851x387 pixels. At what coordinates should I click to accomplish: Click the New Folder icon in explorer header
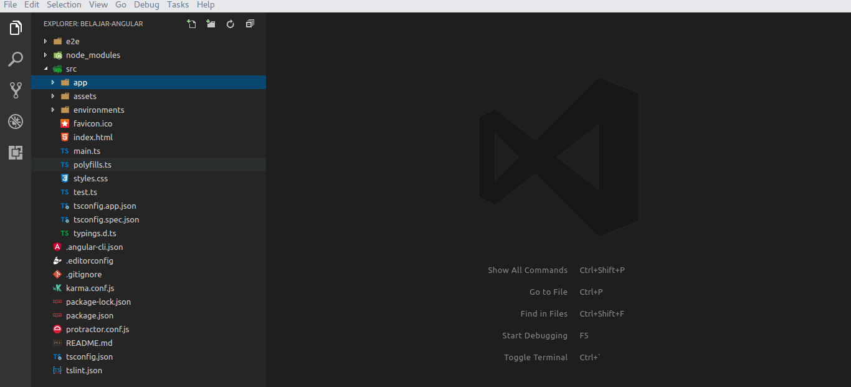click(211, 24)
